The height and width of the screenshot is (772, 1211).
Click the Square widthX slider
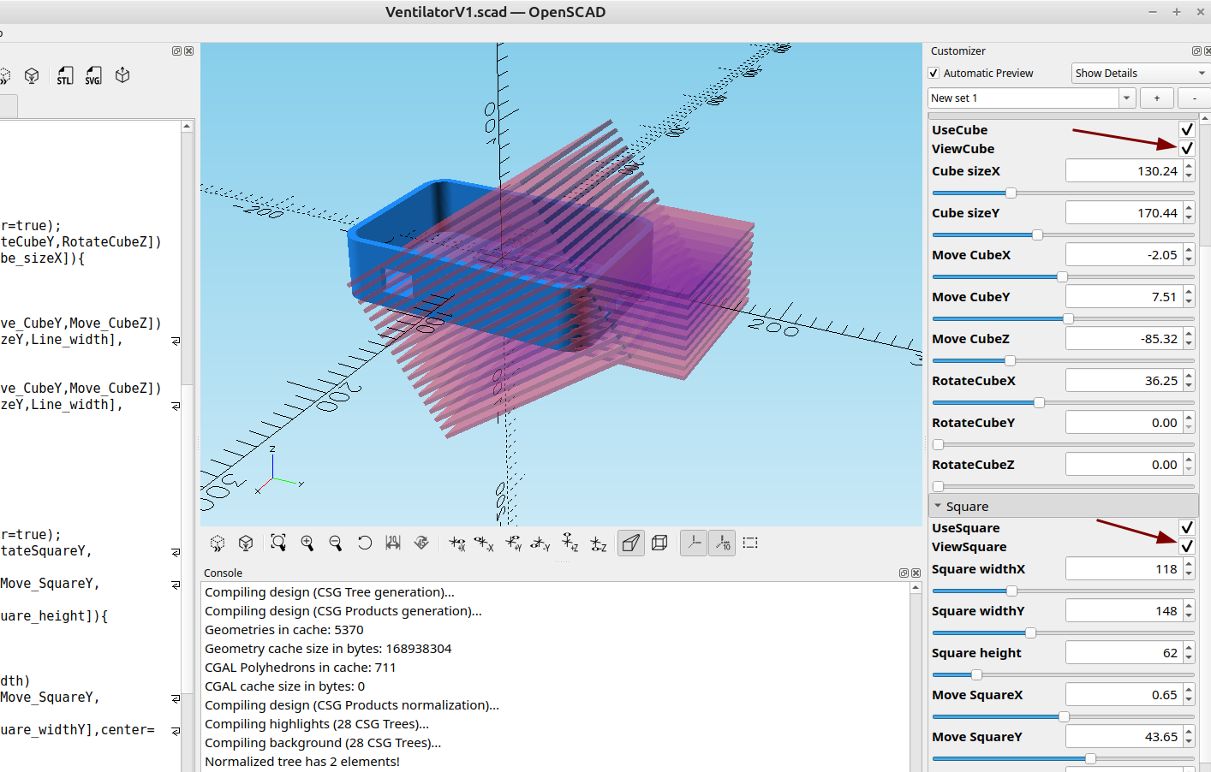(1063, 591)
